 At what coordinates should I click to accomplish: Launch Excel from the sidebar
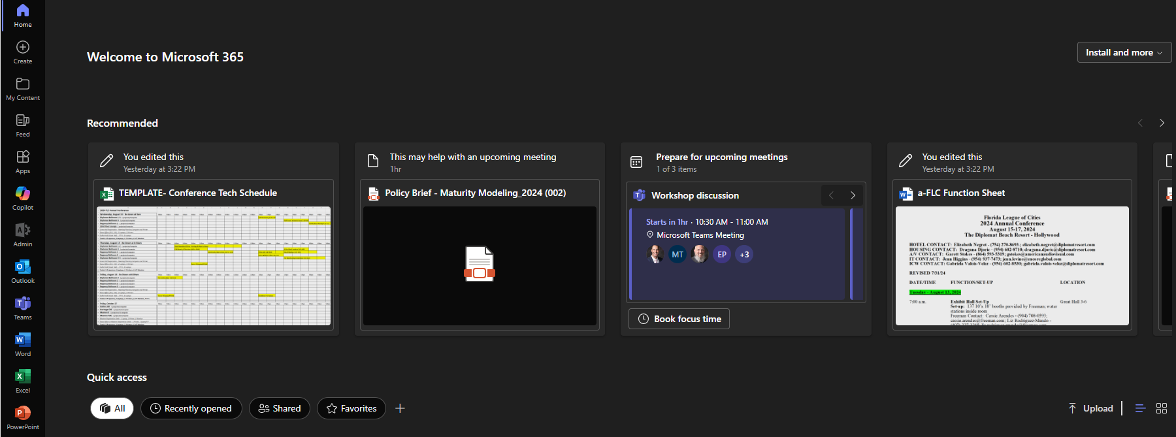[23, 381]
